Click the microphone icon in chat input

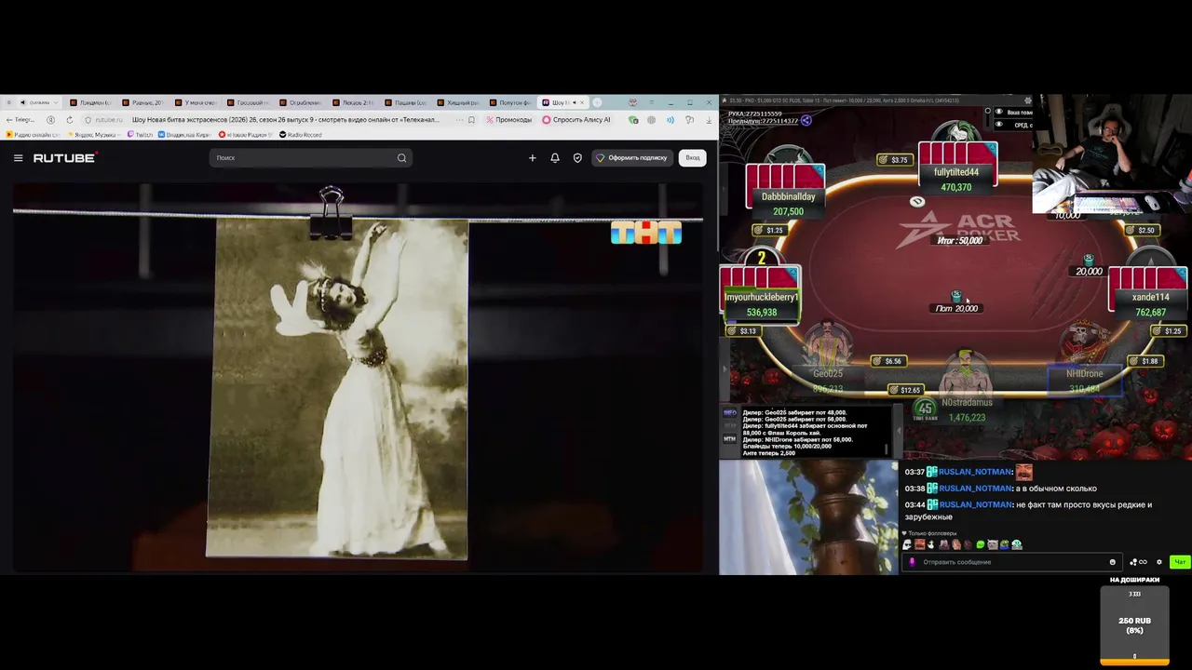pyautogui.click(x=913, y=562)
